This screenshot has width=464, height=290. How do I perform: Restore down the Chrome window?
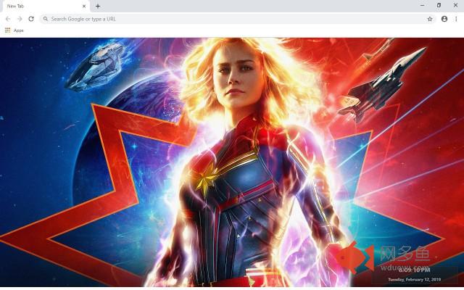(439, 5)
